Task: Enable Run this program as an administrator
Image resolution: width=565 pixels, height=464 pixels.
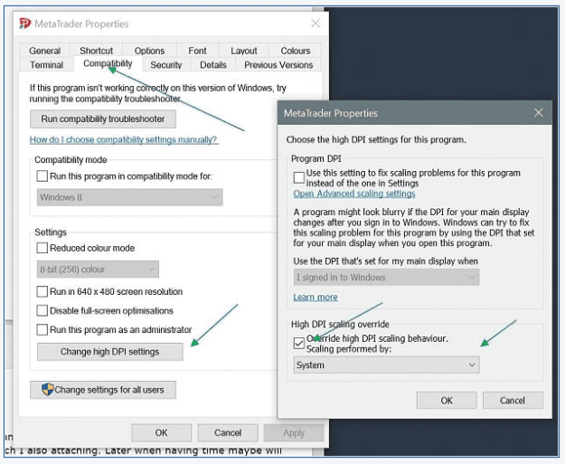Action: pyautogui.click(x=42, y=330)
